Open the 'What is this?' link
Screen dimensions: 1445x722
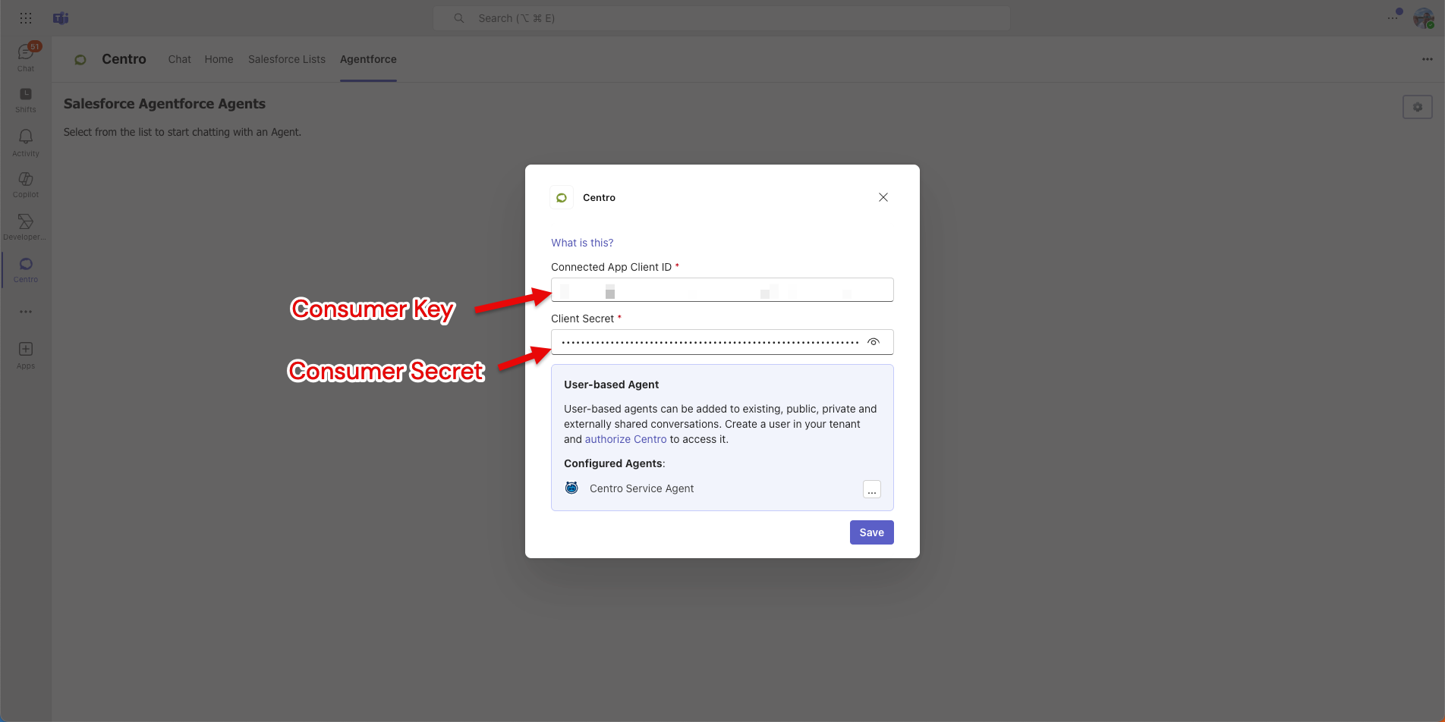[x=582, y=243]
